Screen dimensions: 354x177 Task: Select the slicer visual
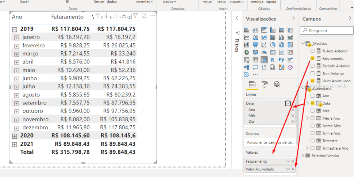pyautogui.click(x=247, y=60)
